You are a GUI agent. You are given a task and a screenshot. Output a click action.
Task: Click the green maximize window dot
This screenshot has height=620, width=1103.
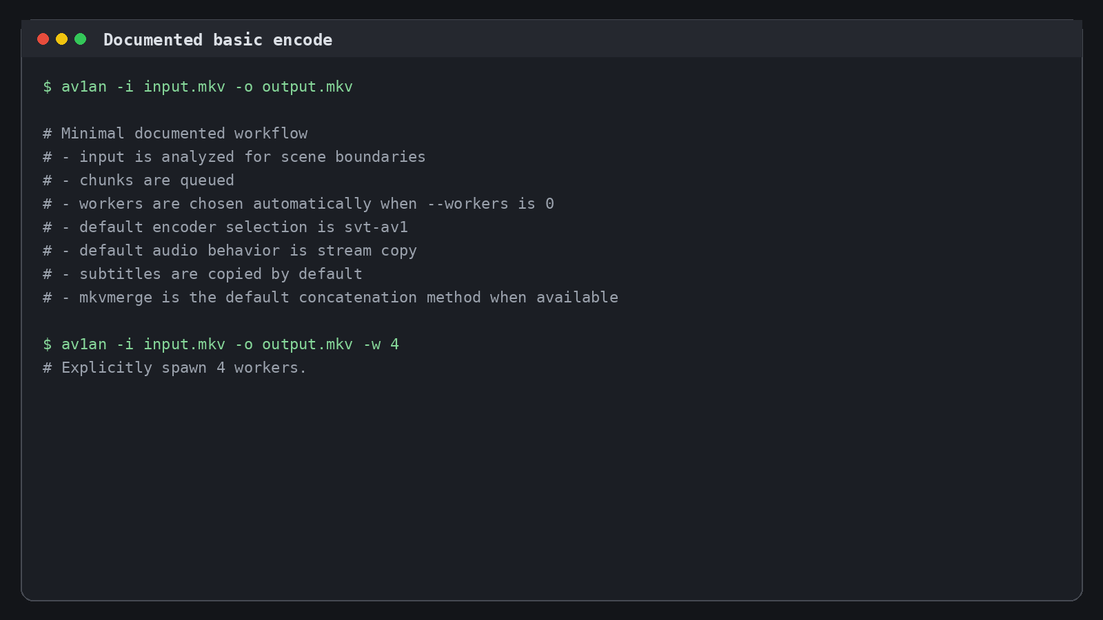(x=80, y=39)
